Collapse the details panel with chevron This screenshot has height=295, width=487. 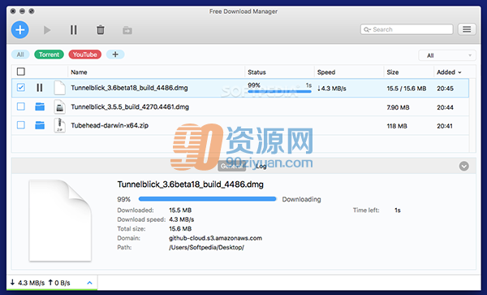(x=464, y=167)
